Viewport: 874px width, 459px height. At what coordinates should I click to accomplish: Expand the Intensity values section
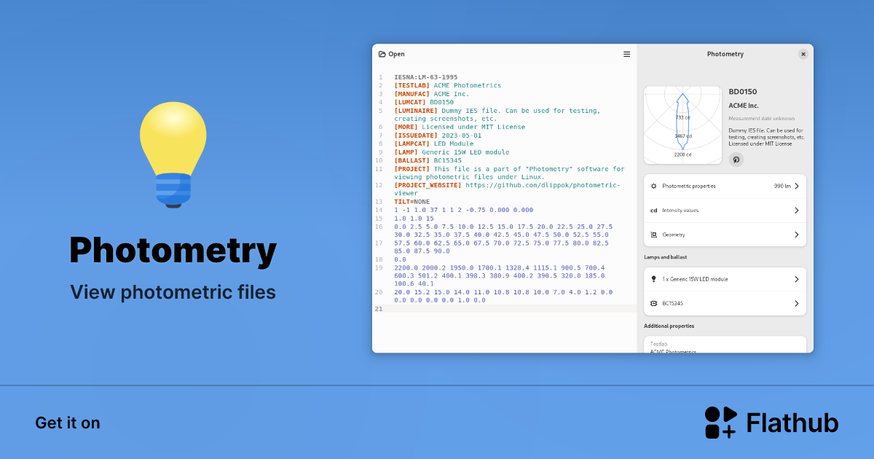coord(725,210)
